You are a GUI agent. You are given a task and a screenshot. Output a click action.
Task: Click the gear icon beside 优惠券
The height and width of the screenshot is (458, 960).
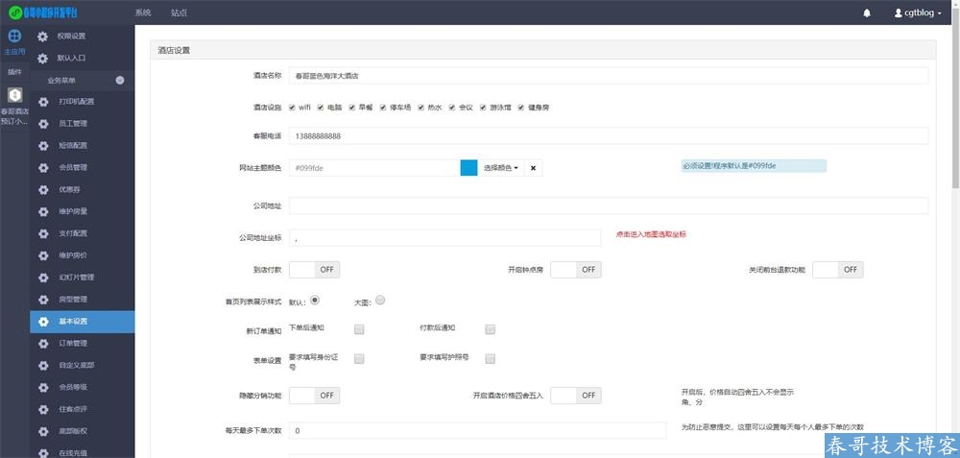click(x=43, y=190)
